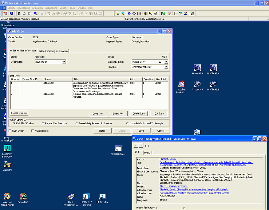
Task: Click the white outlined diamond toolbar icon
Action: (x=134, y=13)
